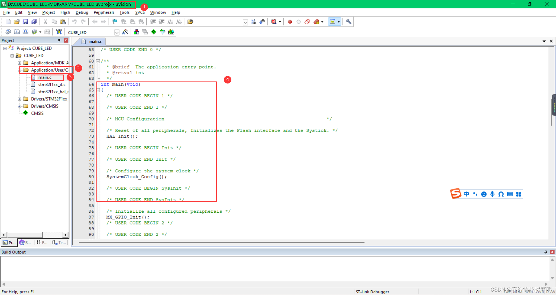
Task: Pin the Build Output panel
Action: pyautogui.click(x=546, y=252)
